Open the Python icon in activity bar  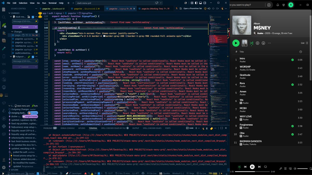coord(4,126)
